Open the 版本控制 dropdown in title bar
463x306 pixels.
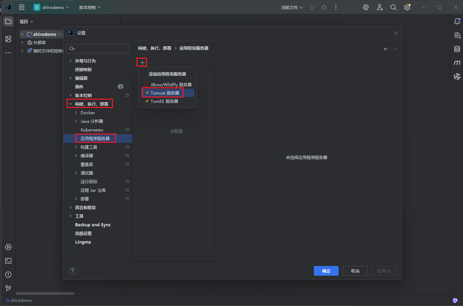90,7
